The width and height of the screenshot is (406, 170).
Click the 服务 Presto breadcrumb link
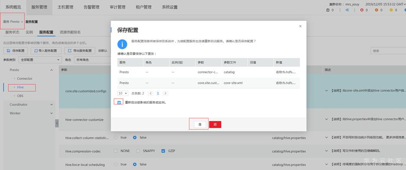pos(11,22)
